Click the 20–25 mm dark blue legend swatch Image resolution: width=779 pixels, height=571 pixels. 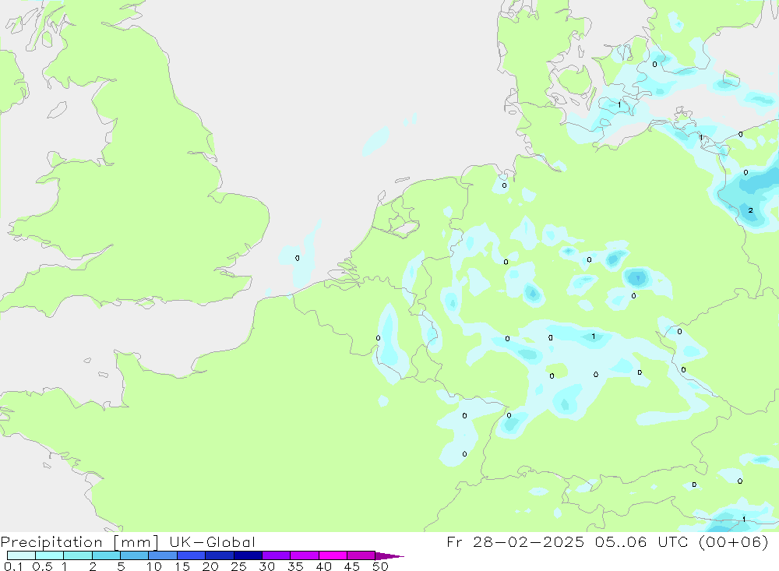[x=220, y=555]
